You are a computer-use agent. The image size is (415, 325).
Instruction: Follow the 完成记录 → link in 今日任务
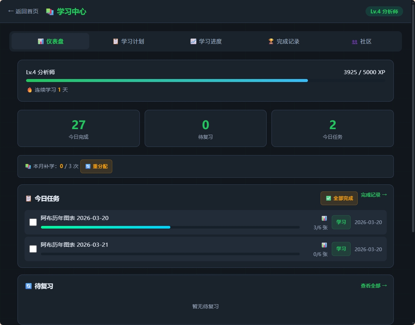373,195
